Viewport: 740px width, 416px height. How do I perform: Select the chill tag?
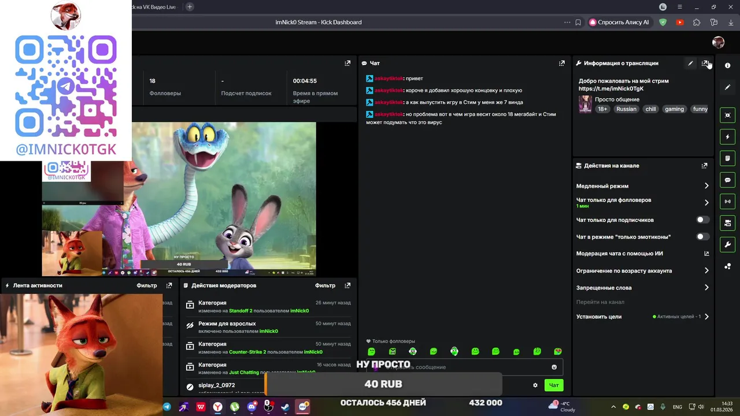tap(651, 109)
